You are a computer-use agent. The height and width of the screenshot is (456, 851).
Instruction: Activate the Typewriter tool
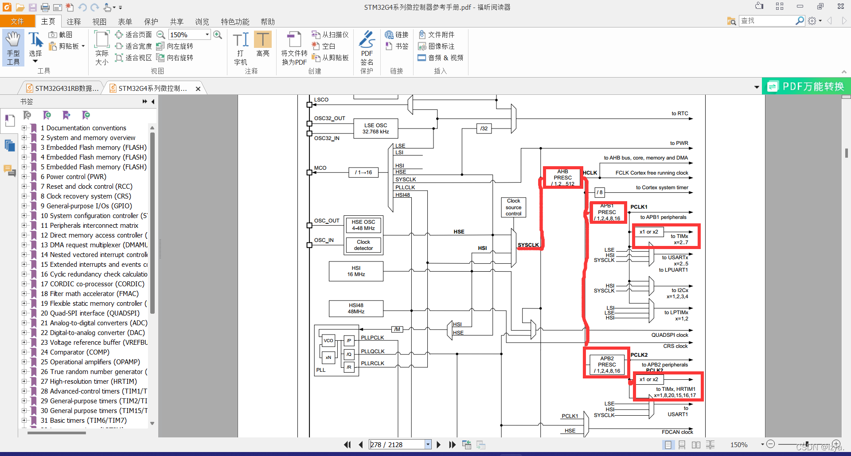click(x=240, y=48)
